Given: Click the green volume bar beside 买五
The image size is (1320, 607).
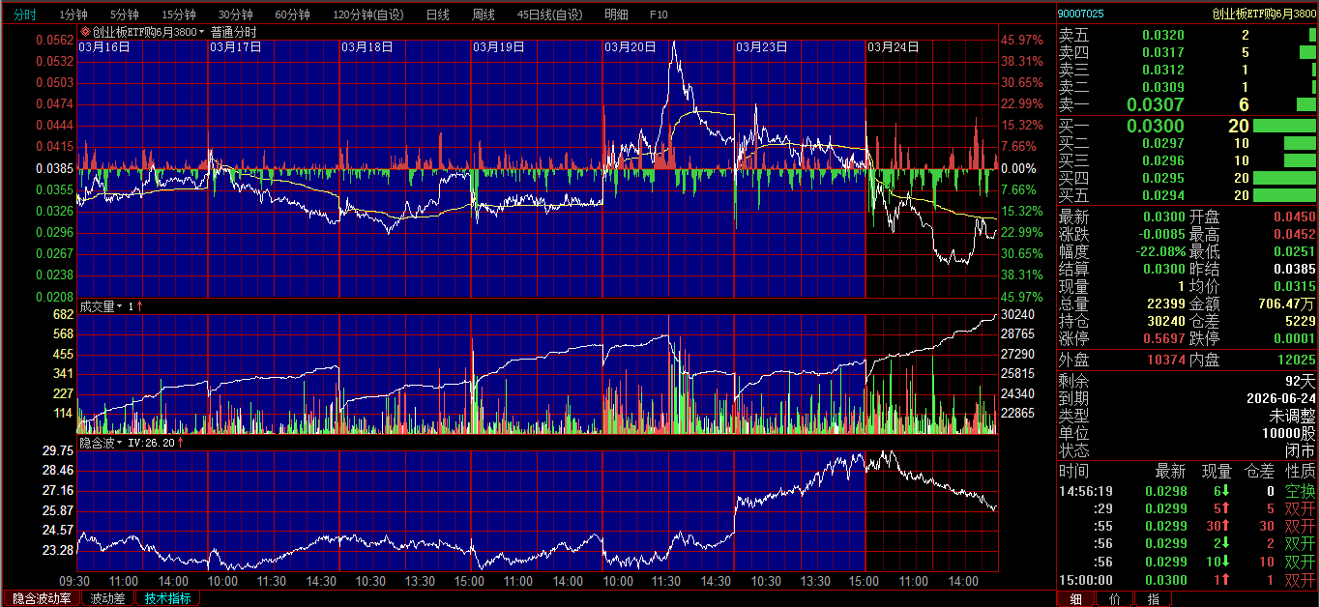Looking at the screenshot, I should (1284, 195).
